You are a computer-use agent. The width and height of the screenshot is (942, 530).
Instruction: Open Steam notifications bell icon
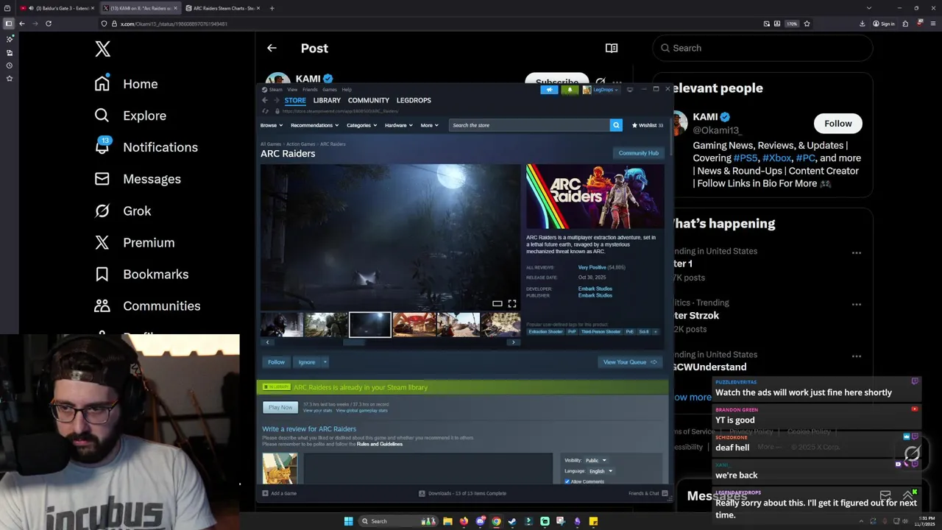pyautogui.click(x=570, y=90)
